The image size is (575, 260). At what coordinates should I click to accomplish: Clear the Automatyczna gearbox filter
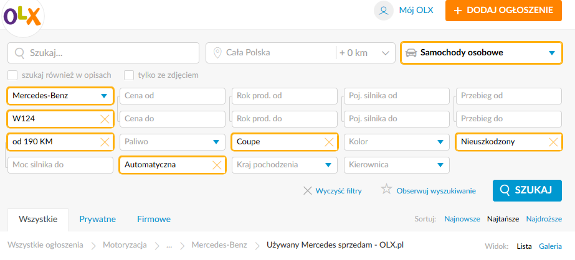(x=217, y=165)
